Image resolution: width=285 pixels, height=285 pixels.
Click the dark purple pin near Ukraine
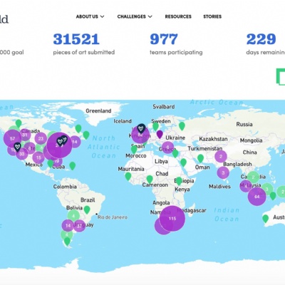pyautogui.click(x=160, y=134)
